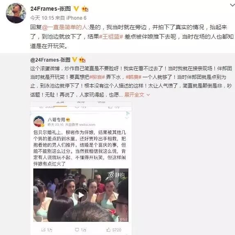The height and width of the screenshot is (235, 235).
Task: Click the verified V badge beside the top username
Action: [76, 9]
